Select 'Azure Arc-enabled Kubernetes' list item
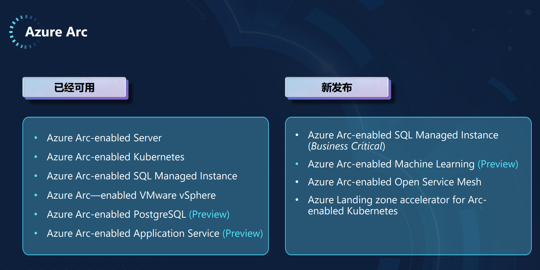This screenshot has width=540, height=270. click(x=116, y=157)
